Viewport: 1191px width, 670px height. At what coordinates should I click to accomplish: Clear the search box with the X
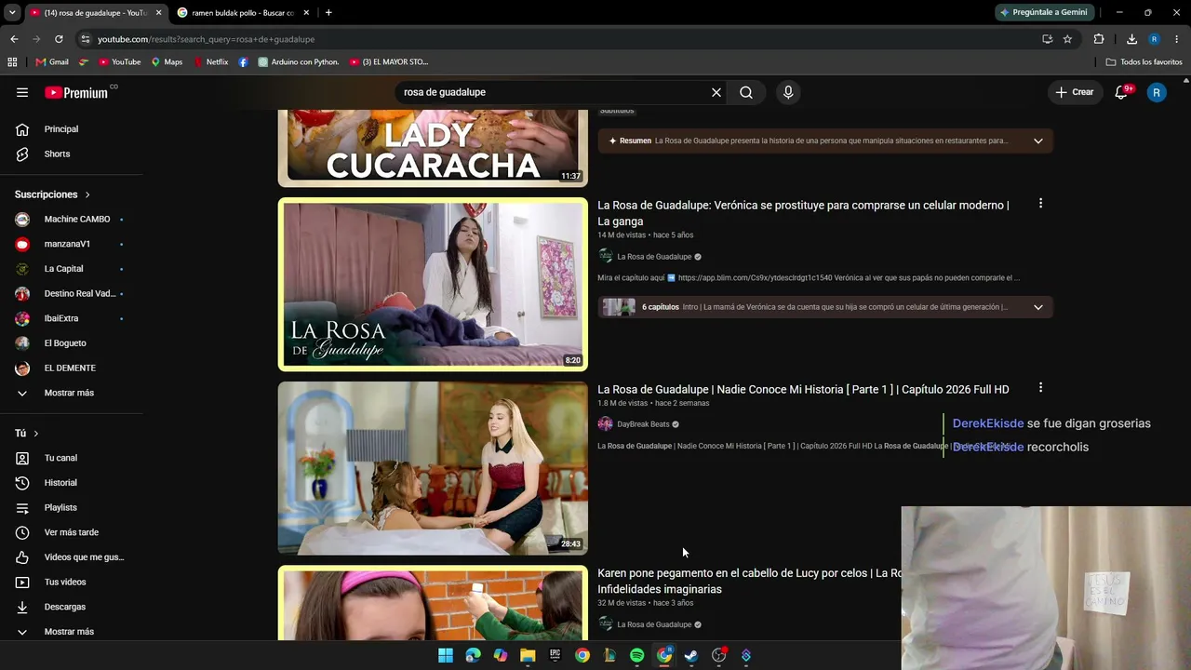(716, 92)
